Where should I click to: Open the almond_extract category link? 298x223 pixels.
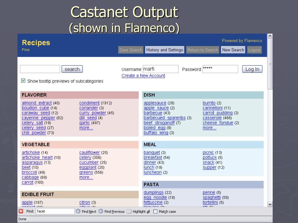tap(37, 103)
